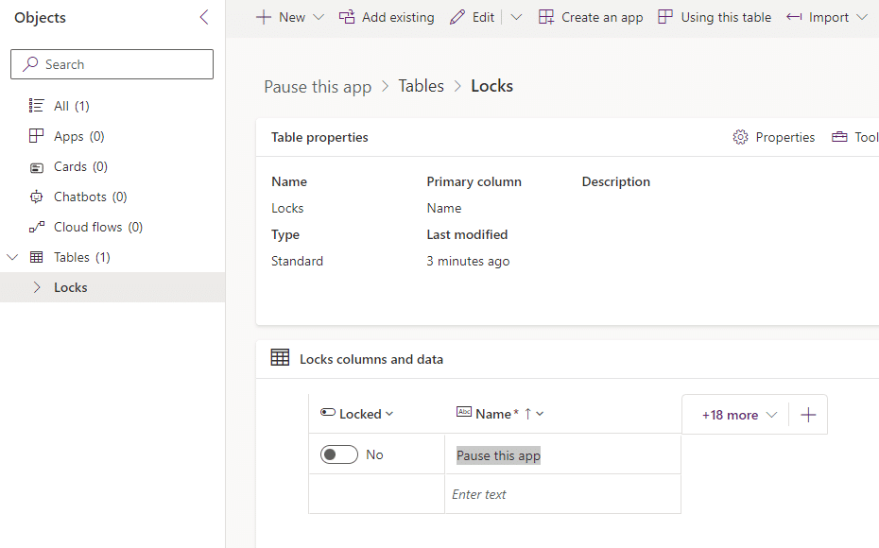The height and width of the screenshot is (548, 879).
Task: Click the Tables grid icon in the sidebar
Action: tap(37, 257)
